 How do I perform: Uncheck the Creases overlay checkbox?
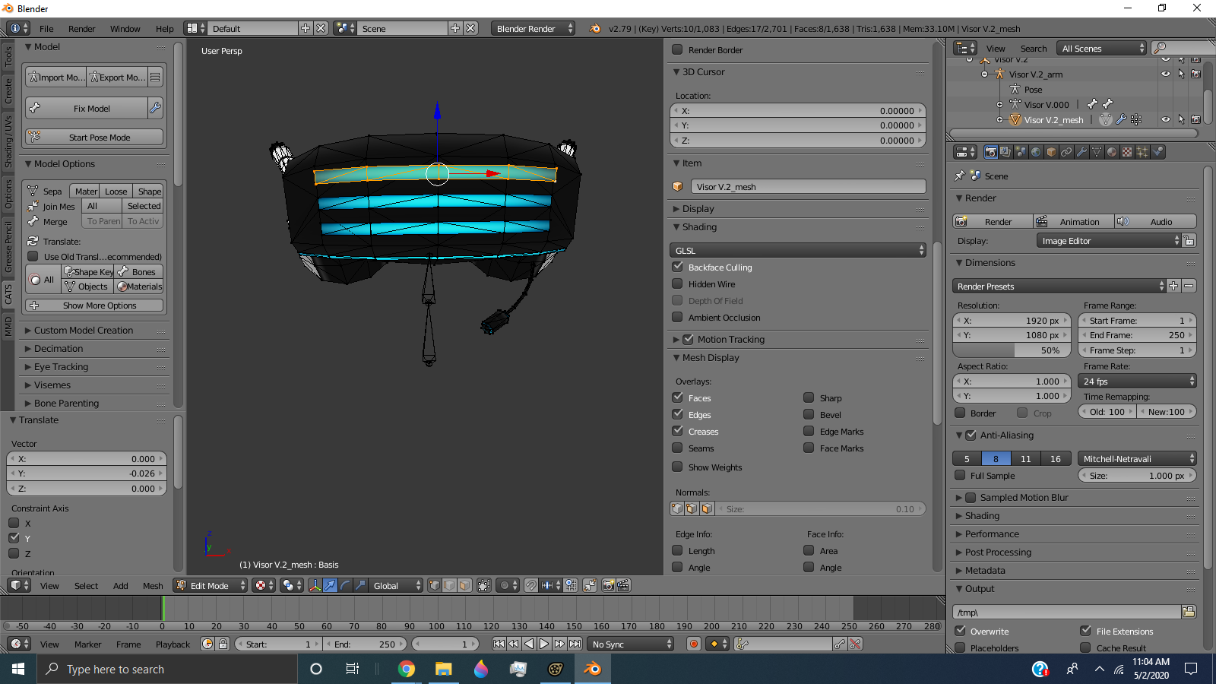coord(677,431)
